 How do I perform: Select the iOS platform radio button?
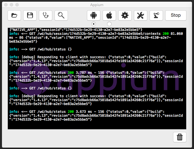(109, 24)
